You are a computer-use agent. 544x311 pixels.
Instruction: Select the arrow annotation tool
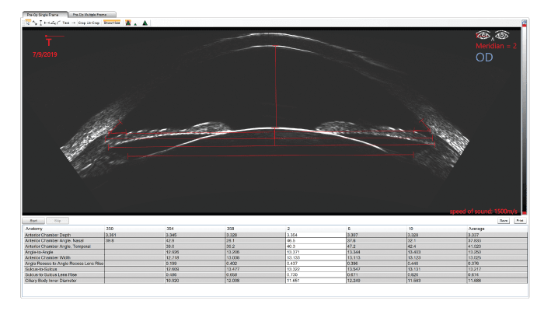(74, 23)
